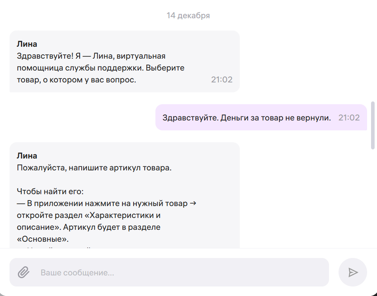Screen dimensions: 377x296
Task: Click the 21:02 timestamp in Лина's greeting
Action: pyautogui.click(x=222, y=80)
